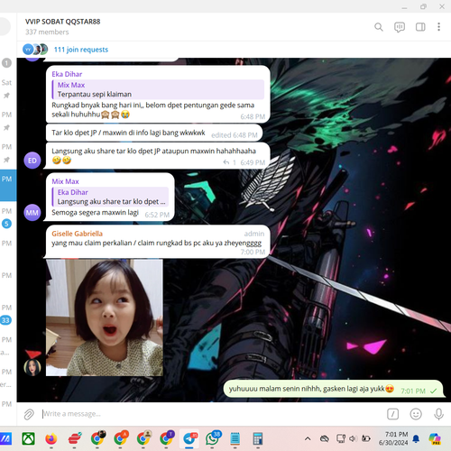This screenshot has height=451, width=451.
Task: Open Chrome with purple T profile badge
Action: tap(167, 438)
